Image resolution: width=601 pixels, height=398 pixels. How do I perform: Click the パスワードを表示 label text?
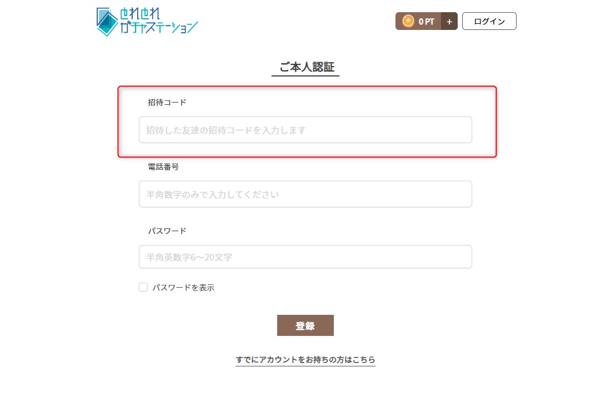183,288
